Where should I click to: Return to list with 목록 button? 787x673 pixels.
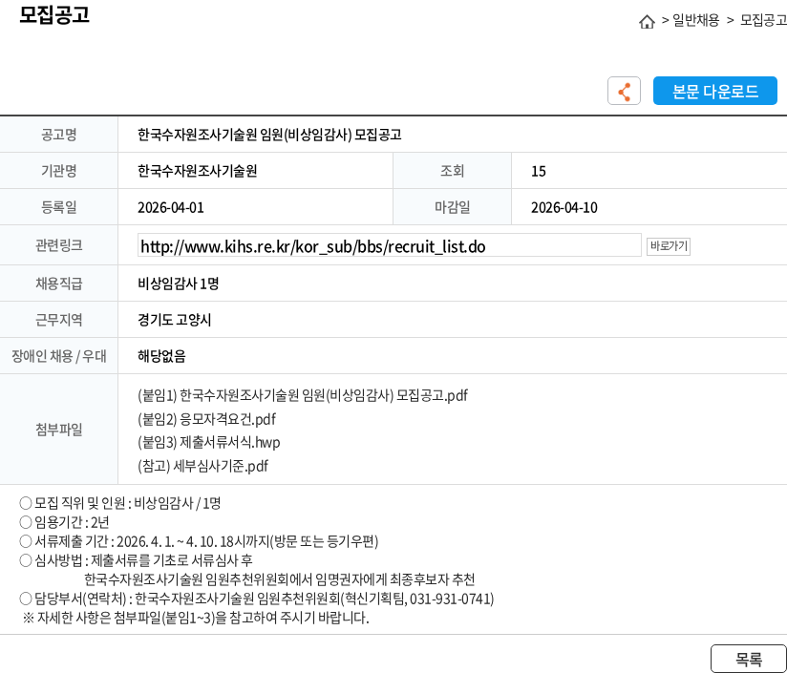(748, 659)
